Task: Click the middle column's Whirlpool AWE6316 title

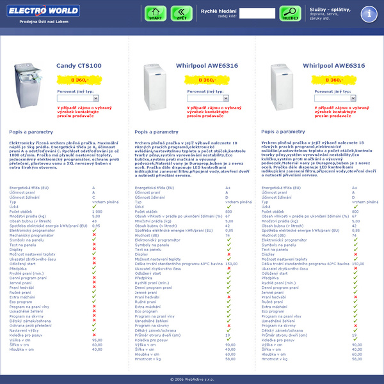Action: [207, 66]
